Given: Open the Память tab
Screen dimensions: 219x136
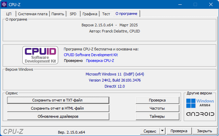Looking at the screenshot, I should 58,14.
